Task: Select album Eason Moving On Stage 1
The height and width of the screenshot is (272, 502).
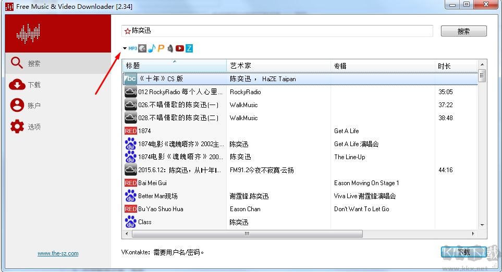Action: (x=366, y=183)
